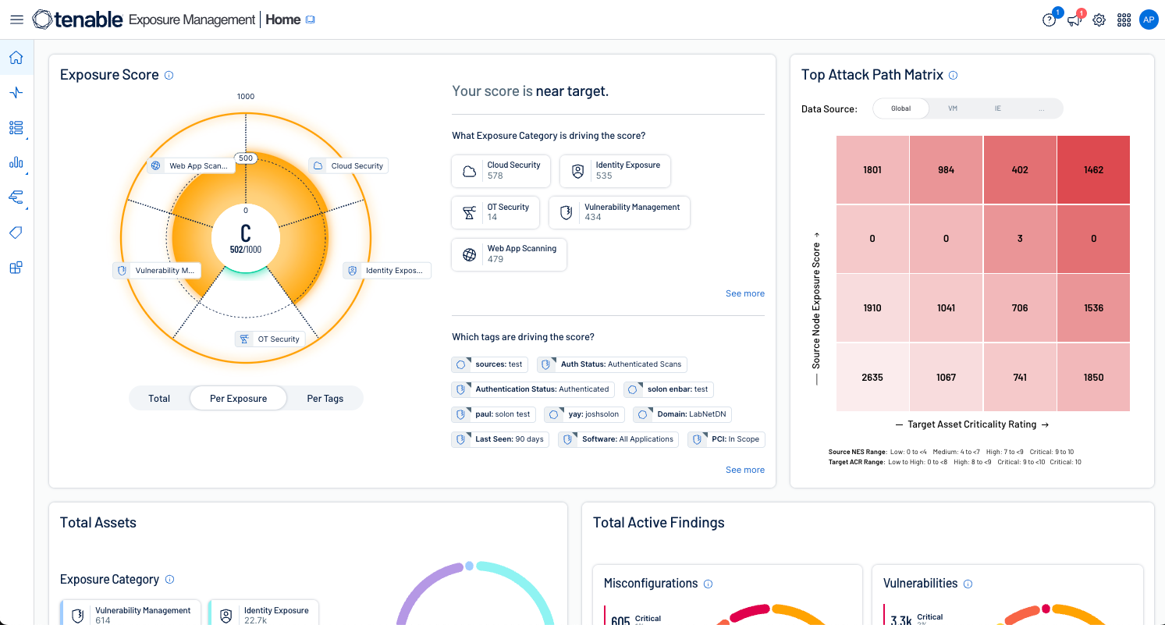The width and height of the screenshot is (1165, 625).
Task: Click the Cloud Security 578 category card
Action: pos(501,171)
